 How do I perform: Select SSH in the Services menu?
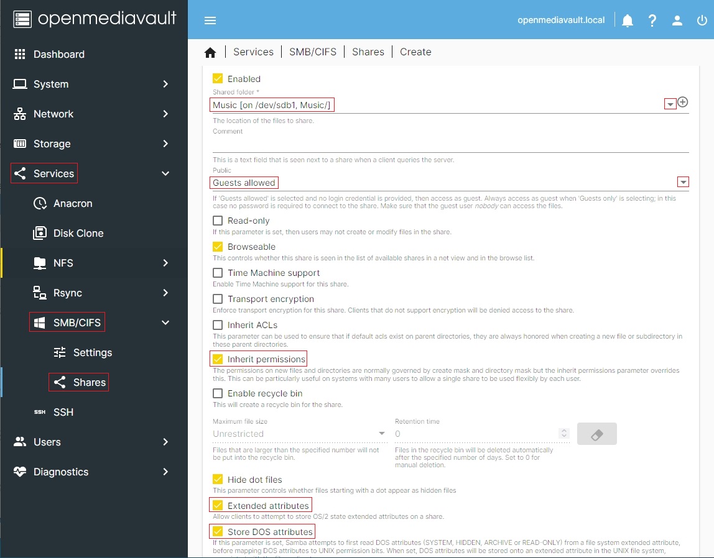coord(63,412)
